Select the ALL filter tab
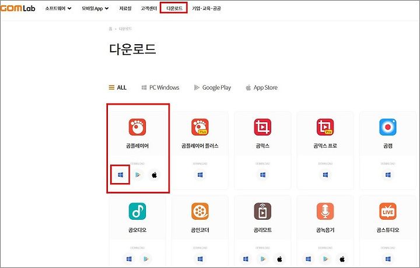 [x=118, y=87]
